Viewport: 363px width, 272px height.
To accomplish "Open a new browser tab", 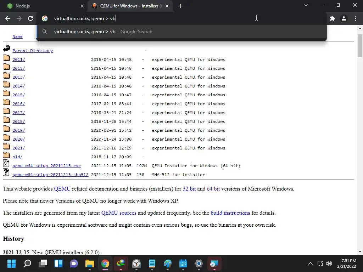I will [x=180, y=6].
